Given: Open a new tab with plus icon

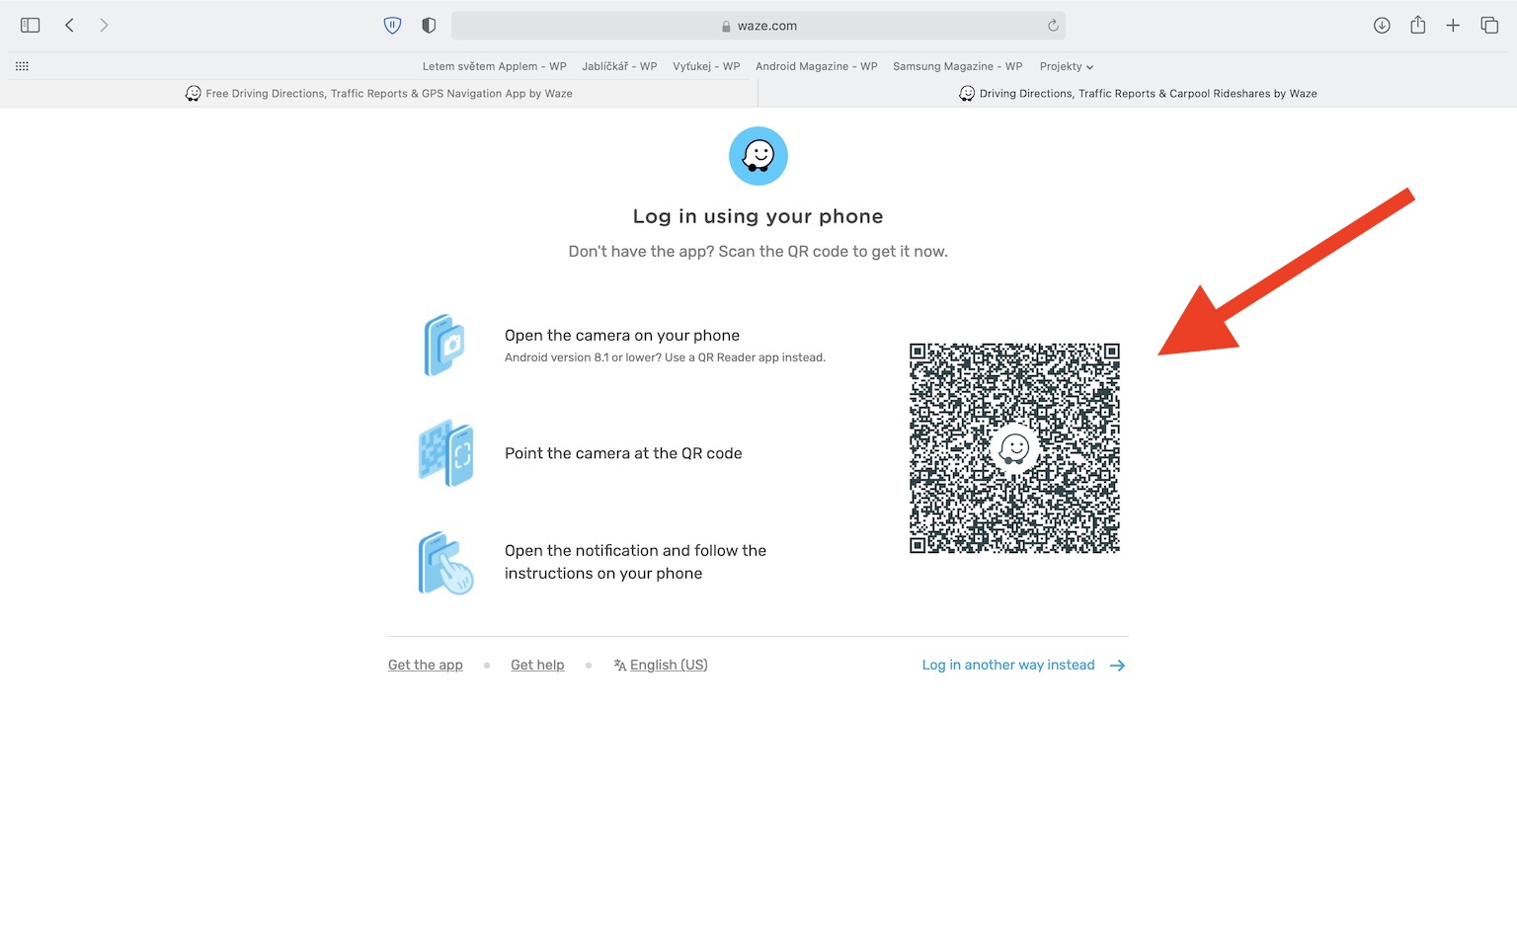Looking at the screenshot, I should coord(1453,26).
